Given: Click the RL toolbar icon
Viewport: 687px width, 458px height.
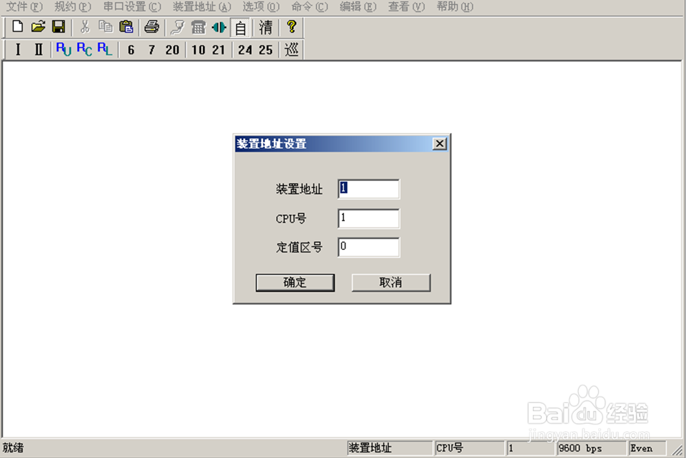Looking at the screenshot, I should [x=105, y=50].
